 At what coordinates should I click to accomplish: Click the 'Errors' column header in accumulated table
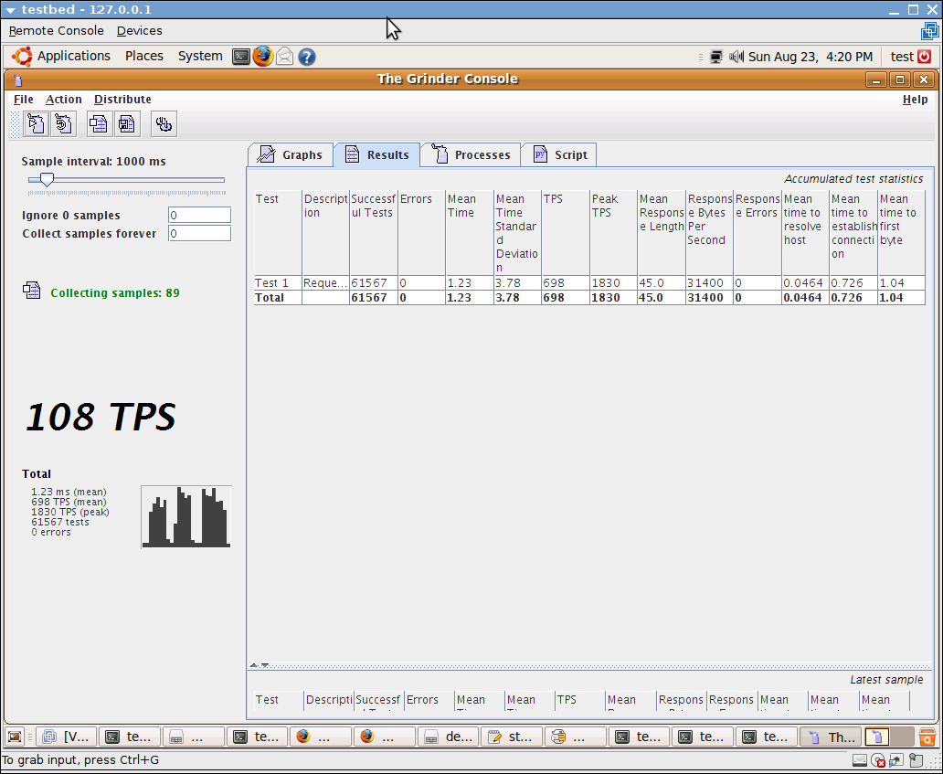click(421, 233)
